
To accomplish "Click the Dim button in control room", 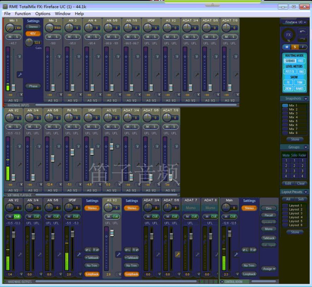I will click(268, 208).
